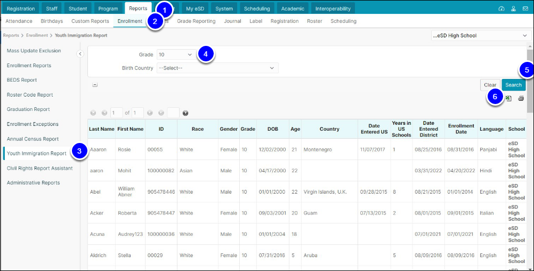Select the Label submenu
Viewport: 534px width, 271px height.
coord(256,21)
